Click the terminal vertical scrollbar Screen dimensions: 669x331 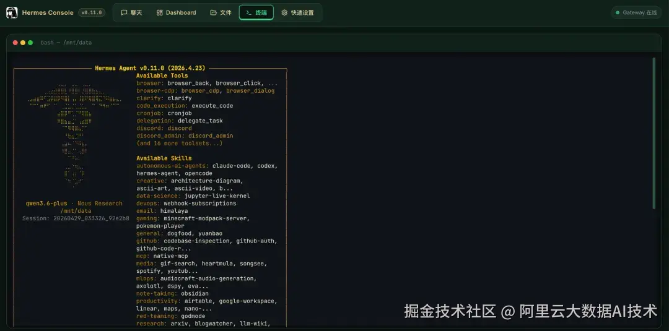tap(654, 133)
